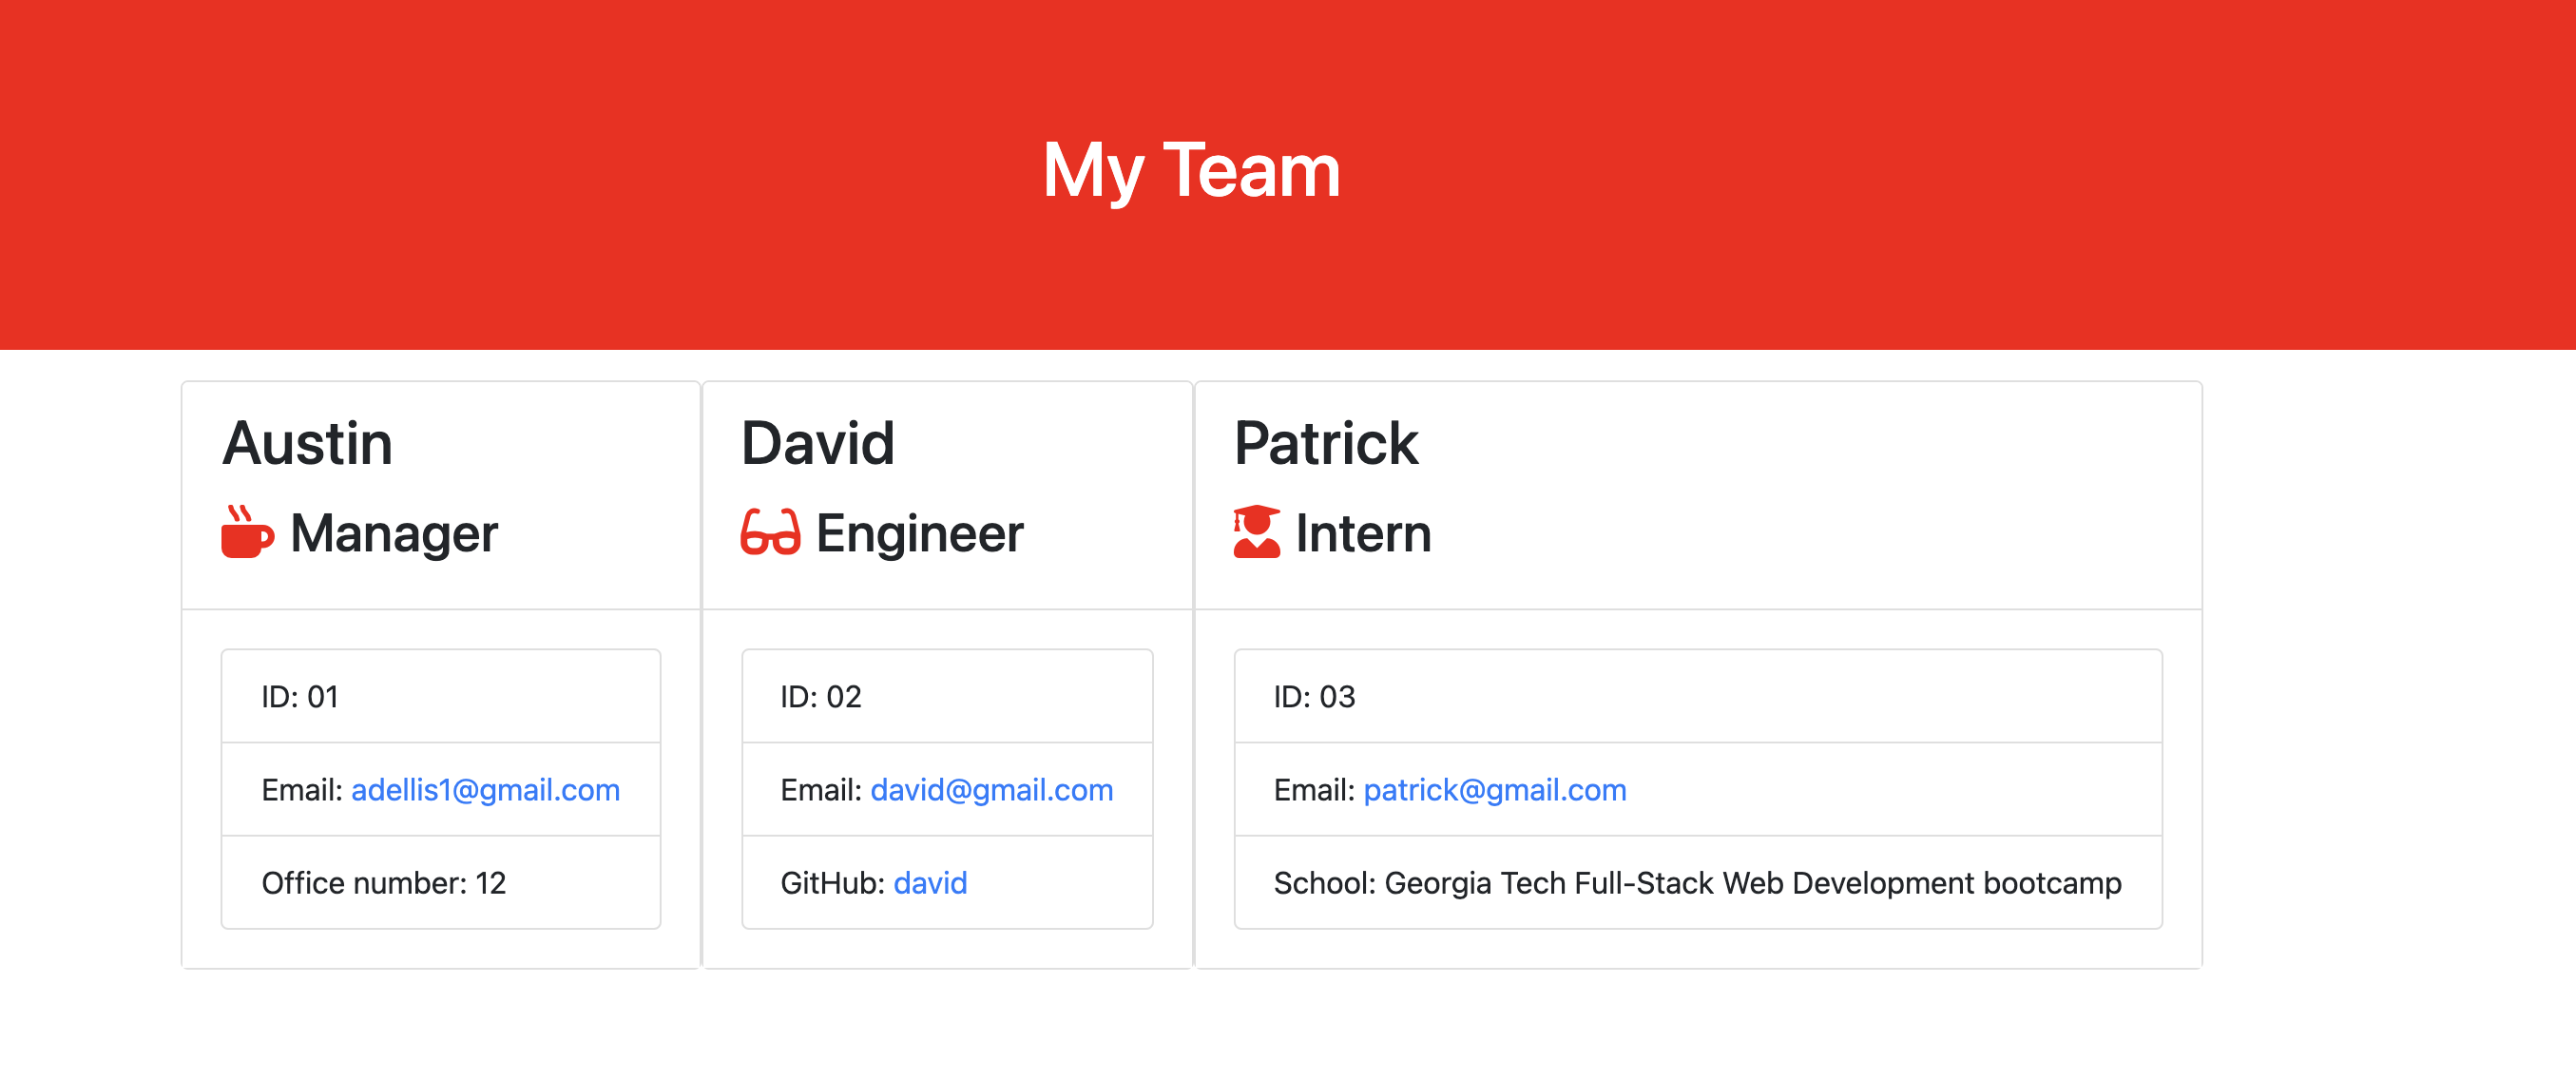
Task: Click the graduate Intern icon
Action: 1256,532
